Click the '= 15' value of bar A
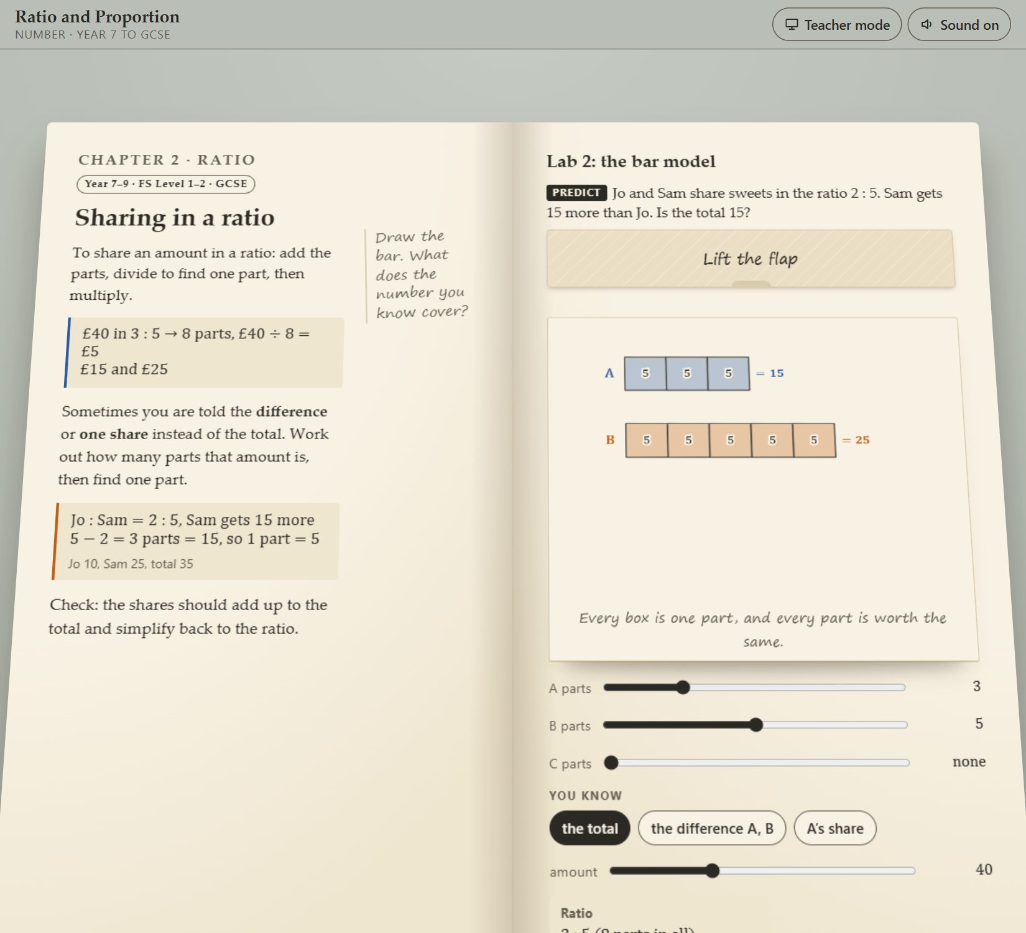This screenshot has width=1026, height=933. (x=770, y=373)
